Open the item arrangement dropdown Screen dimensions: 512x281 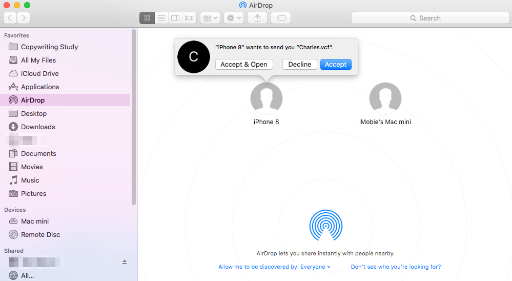click(x=210, y=18)
